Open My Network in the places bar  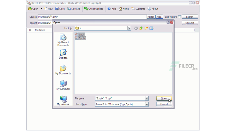[x=63, y=101]
